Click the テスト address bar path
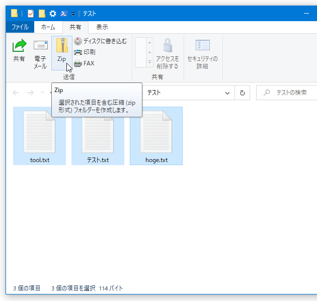The image size is (317, 301). [x=154, y=93]
